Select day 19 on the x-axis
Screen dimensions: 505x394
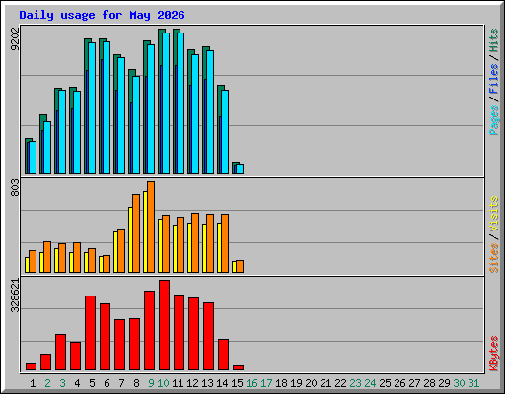pos(296,383)
